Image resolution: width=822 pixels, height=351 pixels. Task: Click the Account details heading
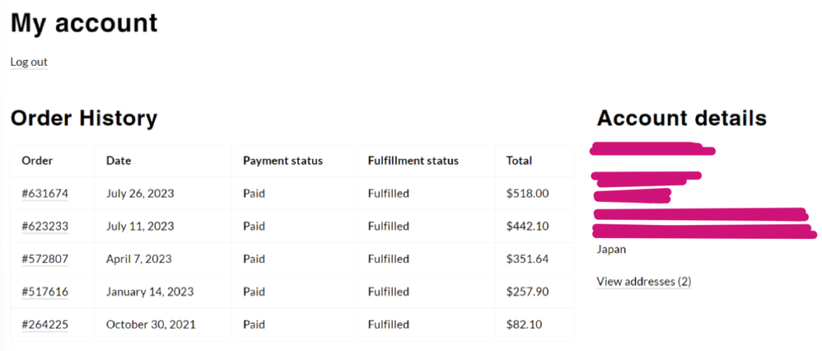coord(682,119)
